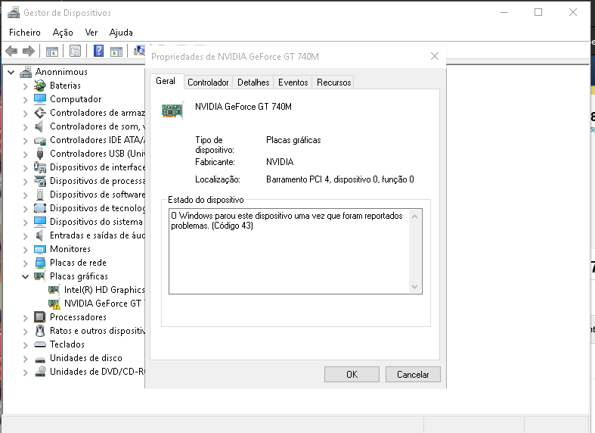Collapse the Placas gráficas category
The image size is (595, 433).
point(26,276)
